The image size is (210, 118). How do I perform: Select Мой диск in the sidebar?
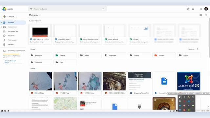click(13, 23)
